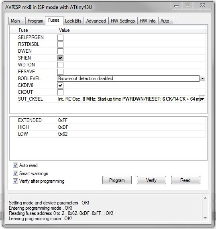Click the 'Leaving programming mode' log line
Viewport: 216px width, 229px height.
[x=40, y=219]
